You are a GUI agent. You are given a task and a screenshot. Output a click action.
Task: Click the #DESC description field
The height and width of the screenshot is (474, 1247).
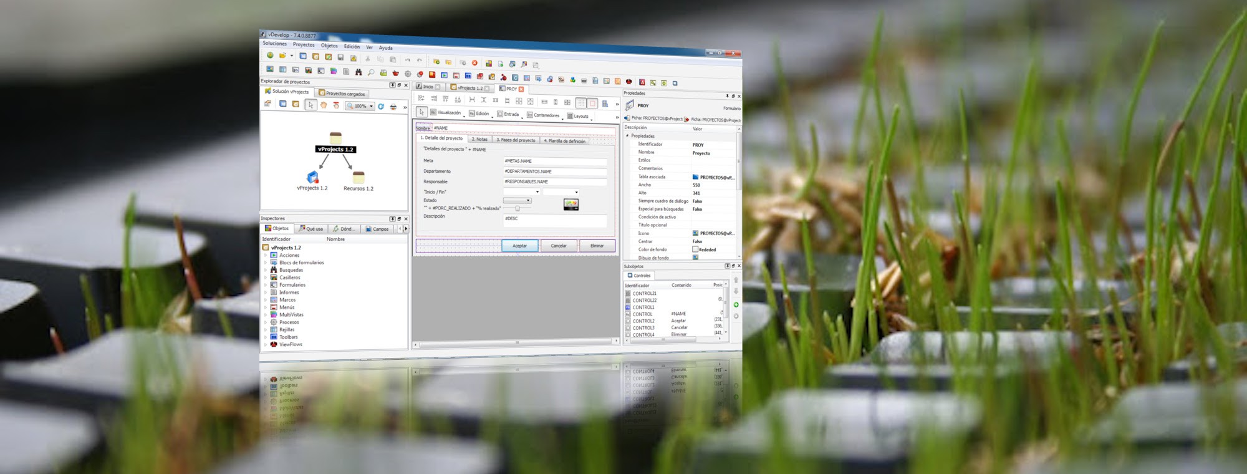click(x=555, y=221)
